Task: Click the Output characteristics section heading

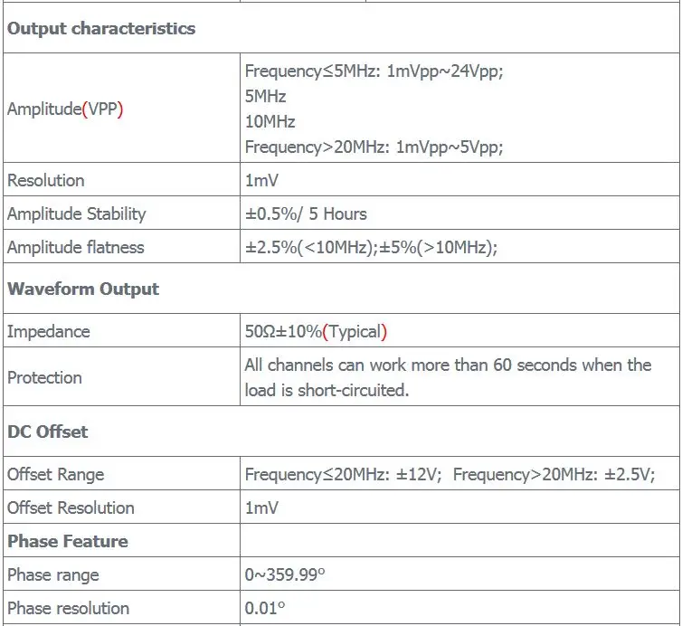Action: coord(101,28)
